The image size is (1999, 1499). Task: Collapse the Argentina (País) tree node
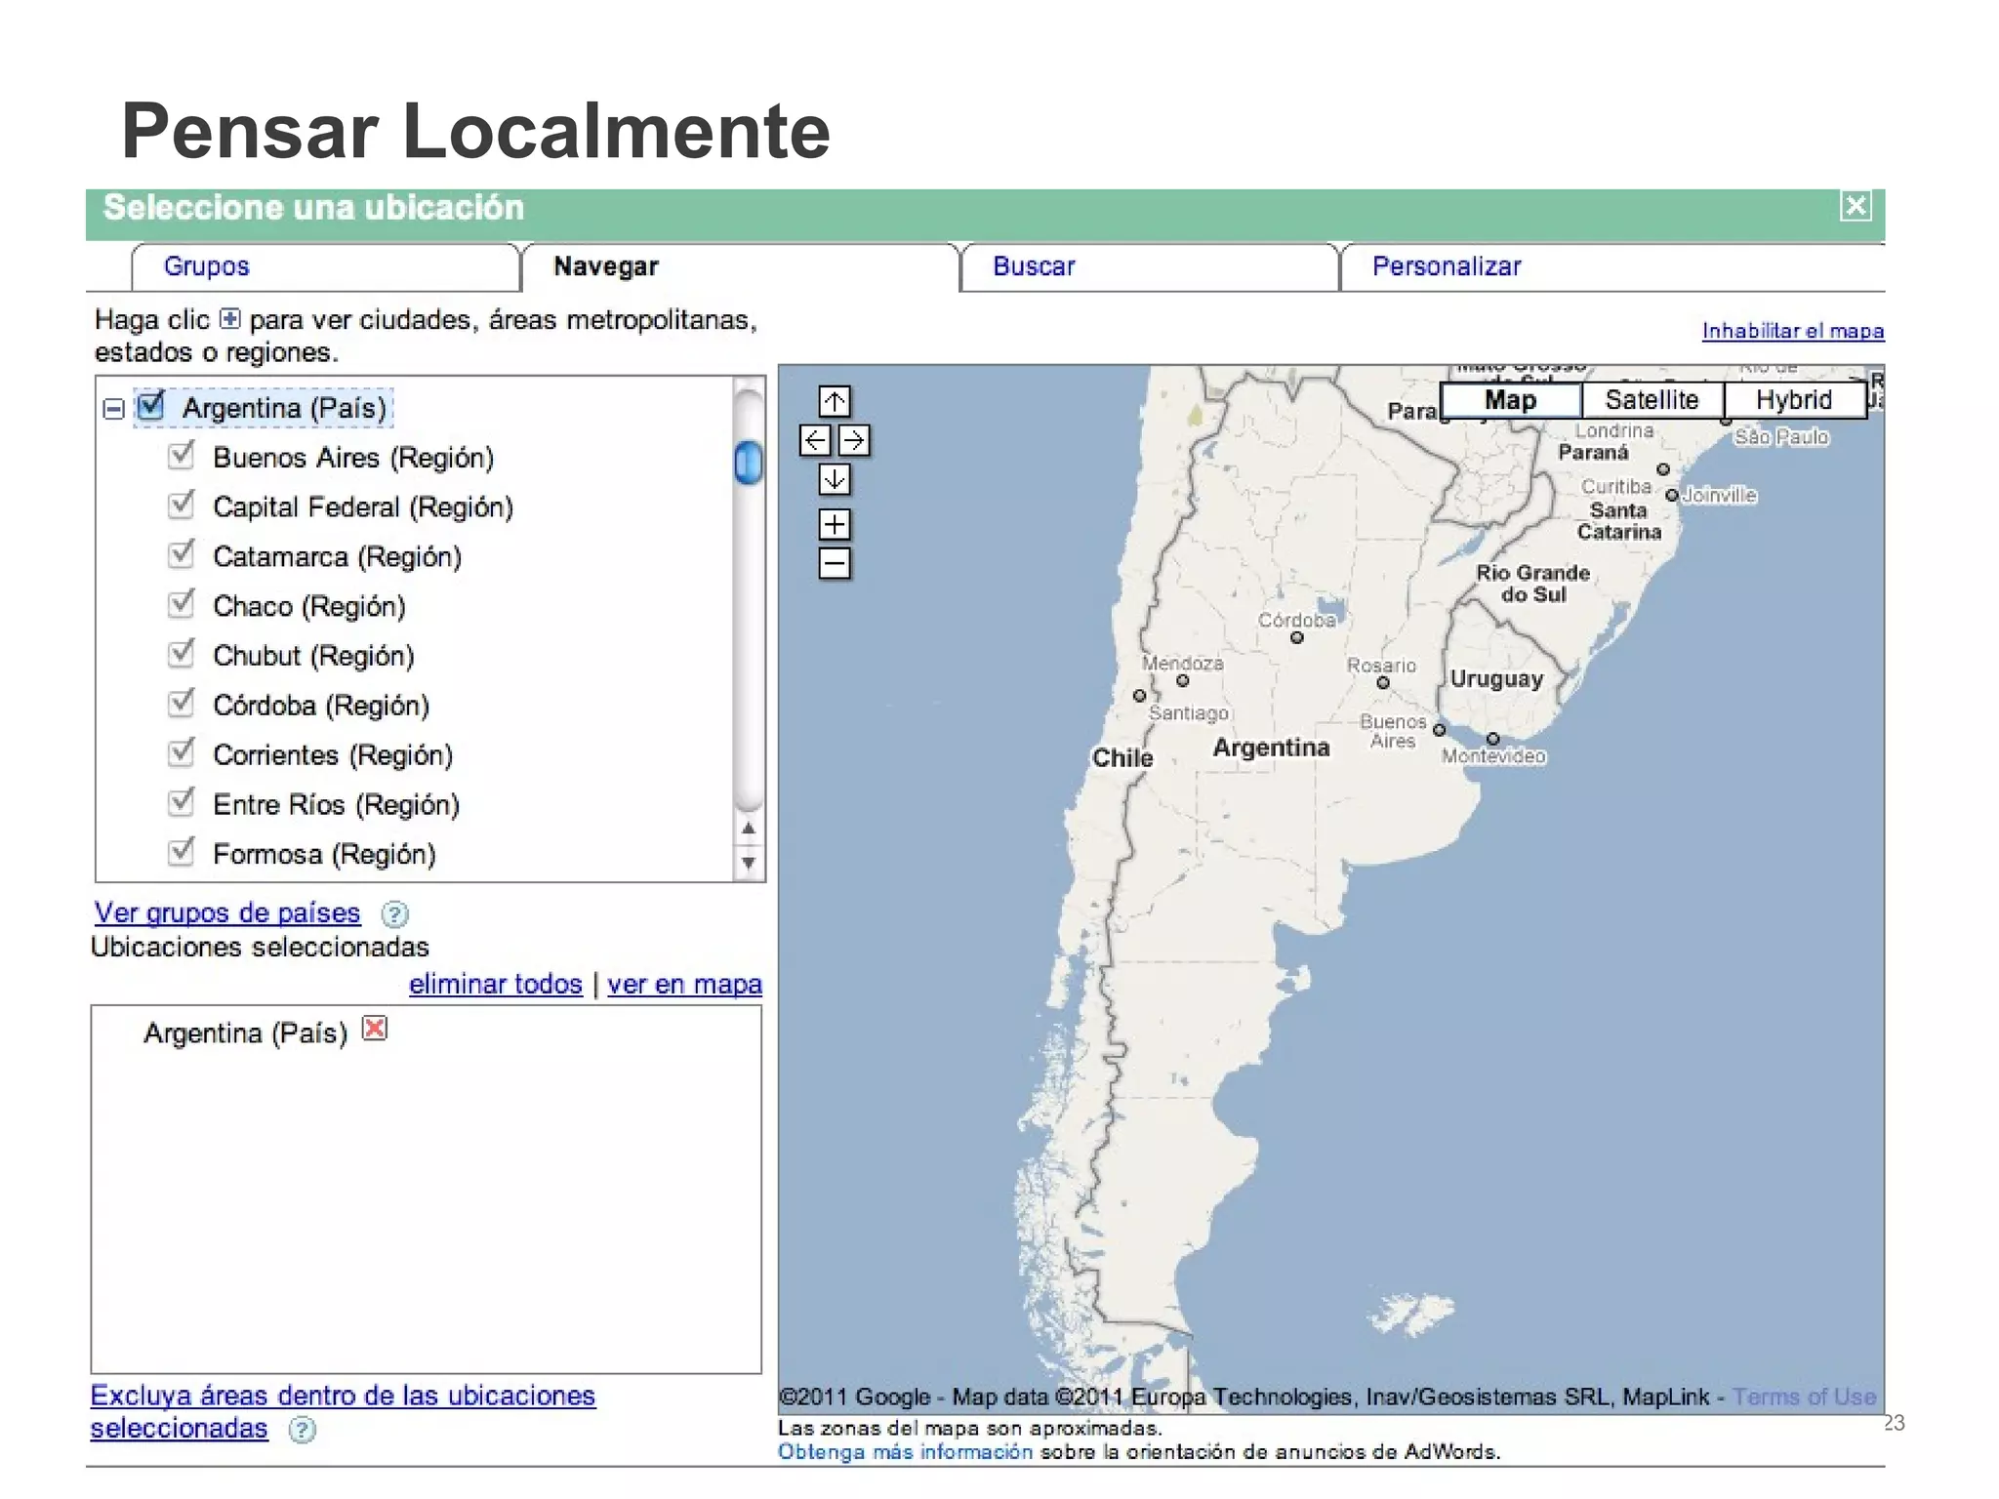(113, 409)
